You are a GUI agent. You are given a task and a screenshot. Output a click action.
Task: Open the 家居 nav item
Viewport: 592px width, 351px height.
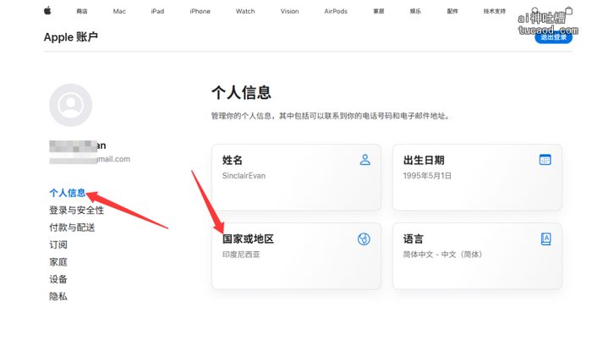pos(379,11)
